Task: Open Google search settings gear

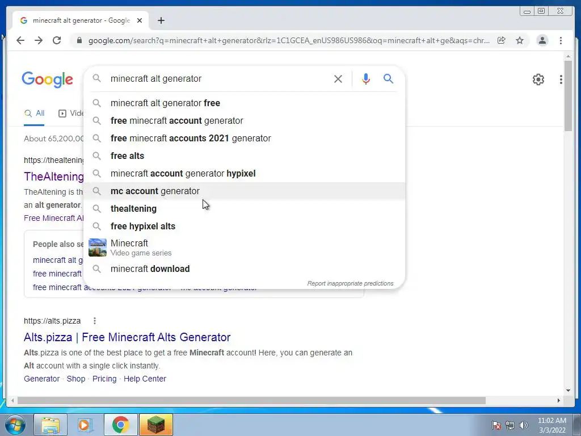Action: pyautogui.click(x=538, y=79)
